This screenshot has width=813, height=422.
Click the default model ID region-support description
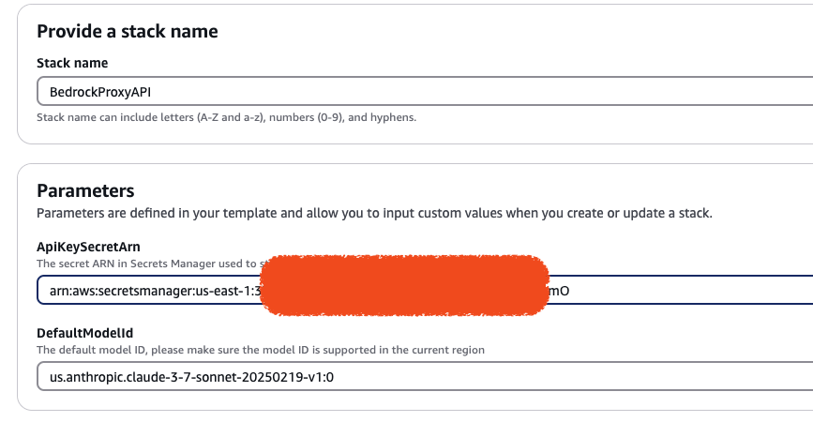[x=261, y=350]
